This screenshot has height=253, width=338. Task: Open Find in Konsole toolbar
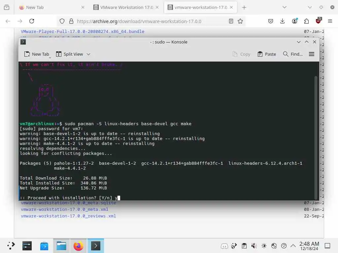[293, 54]
